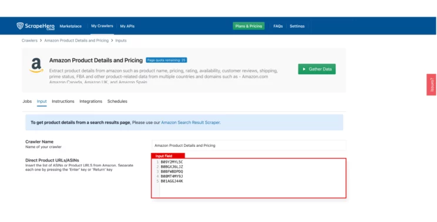Image resolution: width=437 pixels, height=222 pixels.
Task: Click the Amazon logo icon
Action: pos(36,65)
